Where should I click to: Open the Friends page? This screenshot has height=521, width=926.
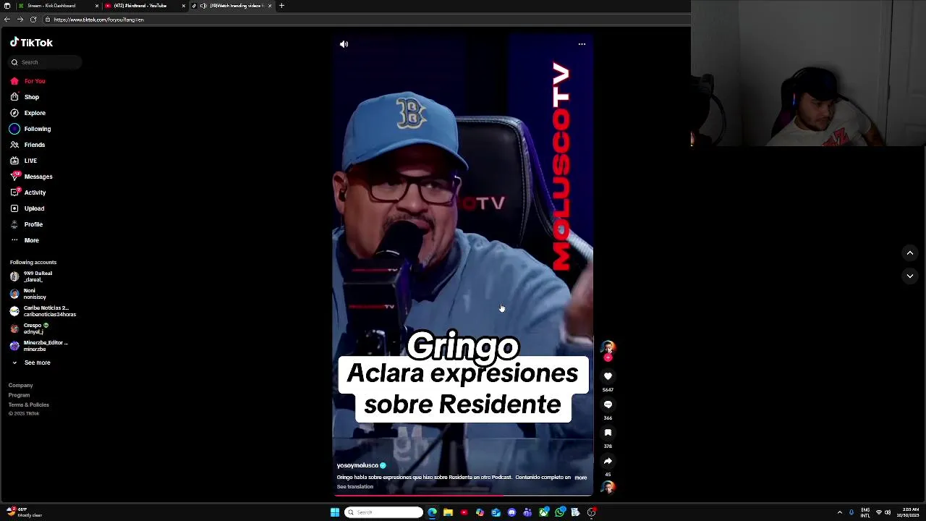coord(27,145)
